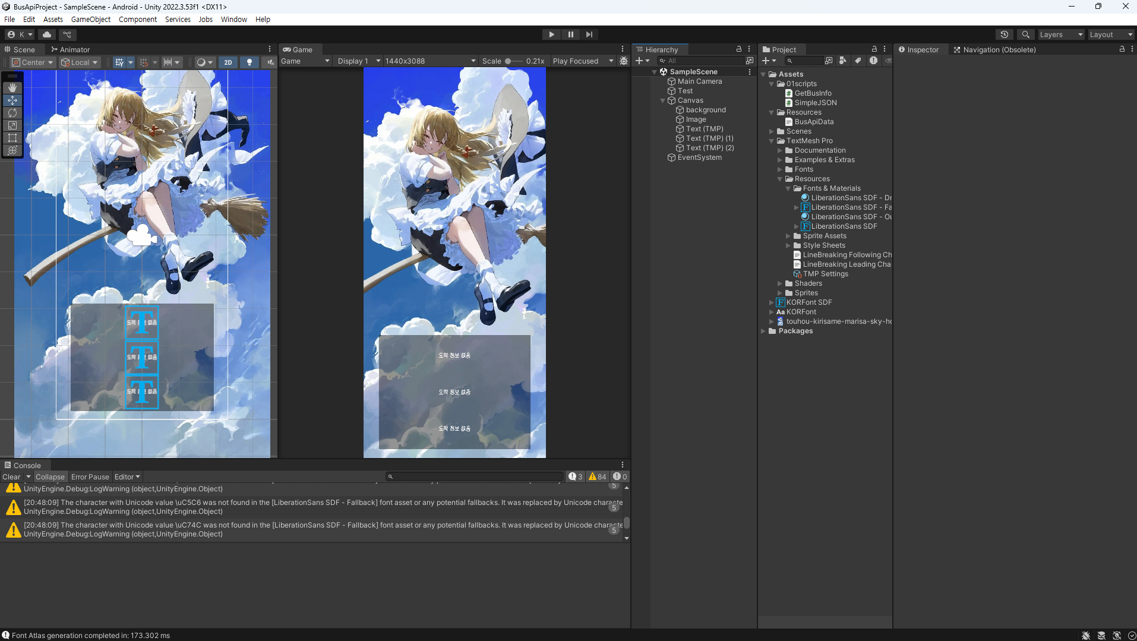Adjust the Game view Scale slider
1137x641 pixels.
coord(514,61)
